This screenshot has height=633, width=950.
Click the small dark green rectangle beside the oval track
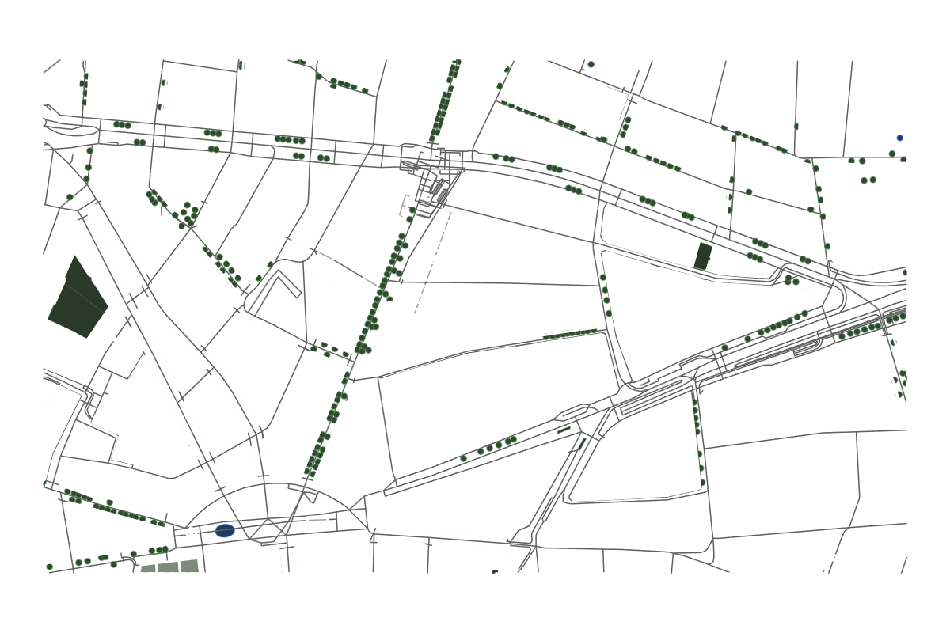click(x=703, y=256)
